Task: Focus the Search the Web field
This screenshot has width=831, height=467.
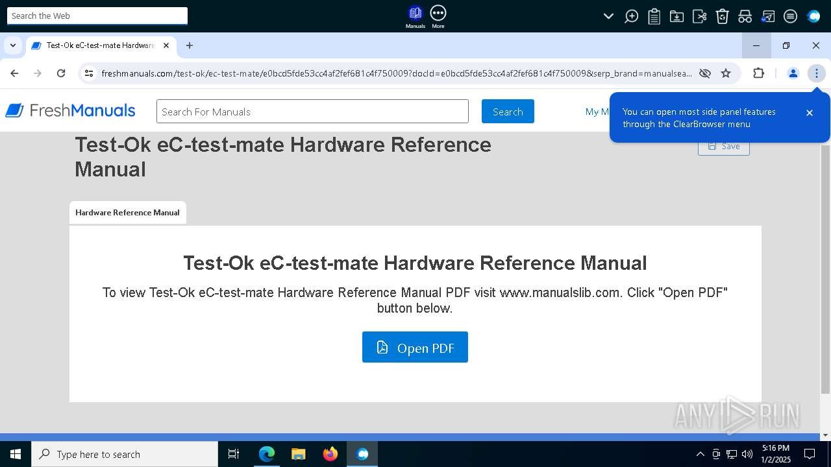Action: (97, 16)
